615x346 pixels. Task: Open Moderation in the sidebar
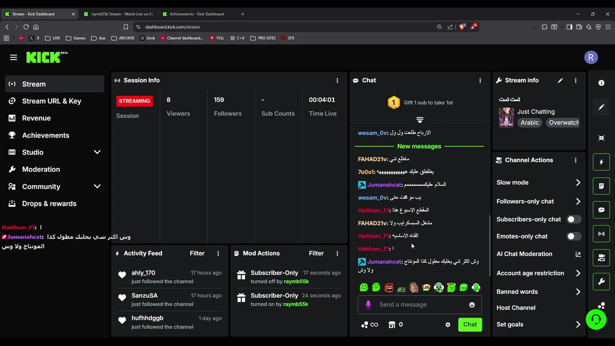click(x=55, y=169)
